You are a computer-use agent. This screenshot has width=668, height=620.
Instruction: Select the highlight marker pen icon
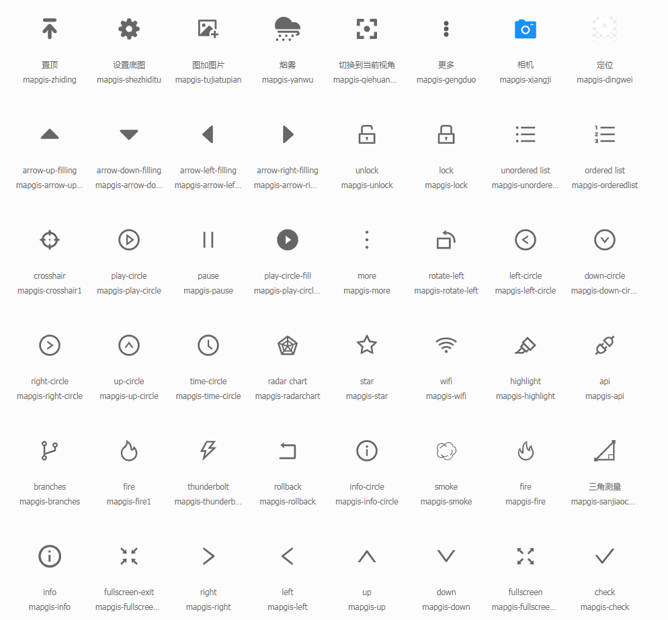526,345
